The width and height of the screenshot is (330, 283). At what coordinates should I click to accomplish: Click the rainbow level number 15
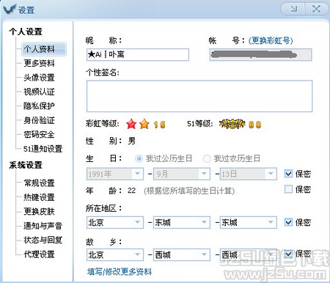pyautogui.click(x=160, y=125)
